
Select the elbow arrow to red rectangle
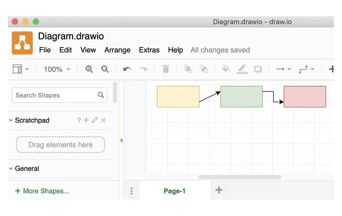pyautogui.click(x=273, y=96)
